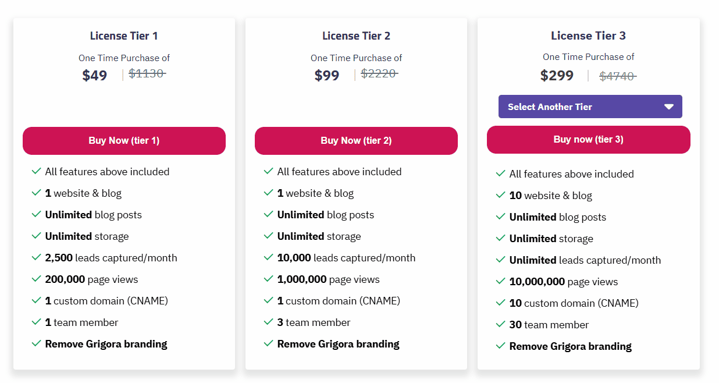Click checkmark beside 2,500 leads captured/month
This screenshot has height=383, width=719.
point(37,257)
